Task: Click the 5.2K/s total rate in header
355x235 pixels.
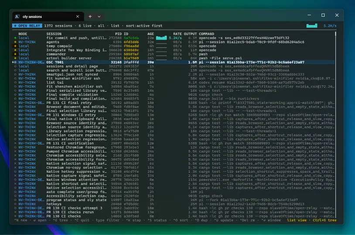Action: 330,26
